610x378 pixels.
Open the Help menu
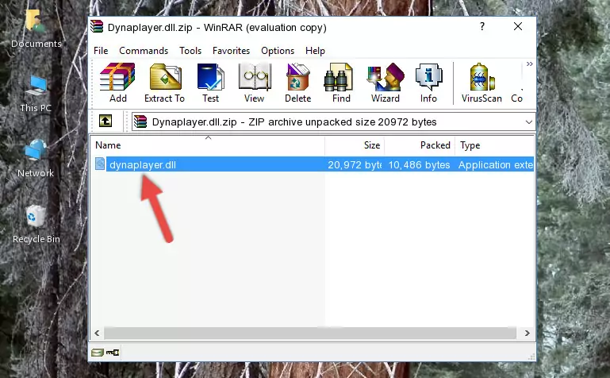click(x=315, y=51)
